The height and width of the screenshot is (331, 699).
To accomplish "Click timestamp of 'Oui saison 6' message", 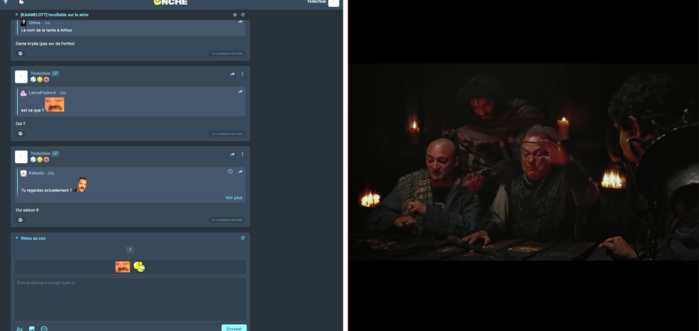I will tap(227, 220).
